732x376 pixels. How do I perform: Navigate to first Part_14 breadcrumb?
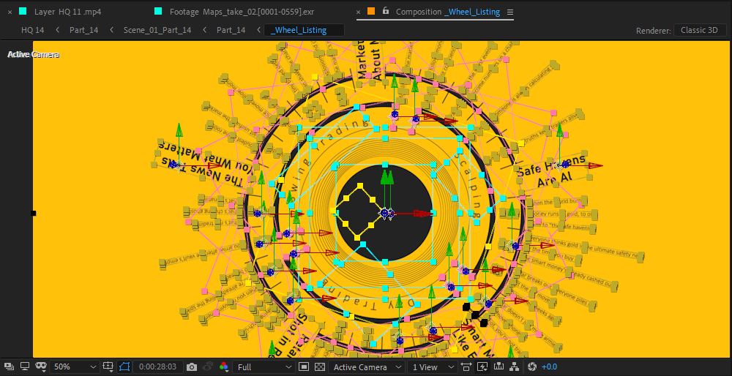pyautogui.click(x=84, y=30)
